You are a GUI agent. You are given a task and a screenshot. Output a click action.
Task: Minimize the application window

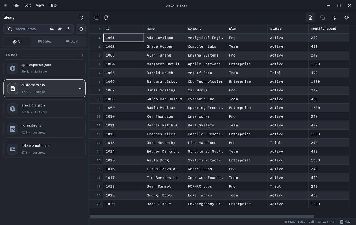pyautogui.click(x=328, y=5)
